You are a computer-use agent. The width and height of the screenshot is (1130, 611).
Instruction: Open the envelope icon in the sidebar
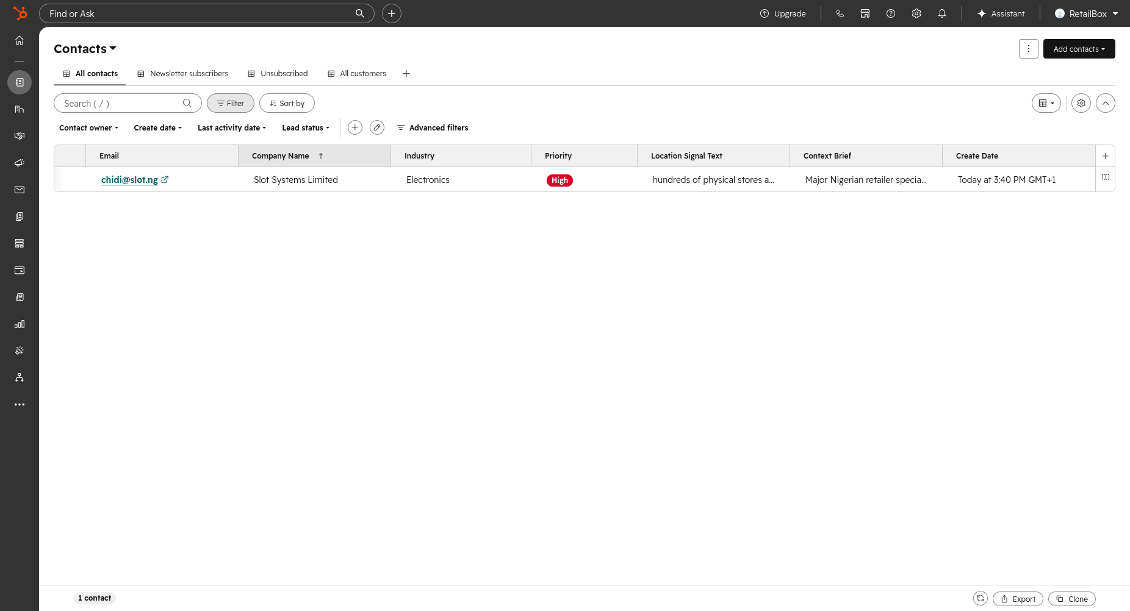pyautogui.click(x=20, y=190)
